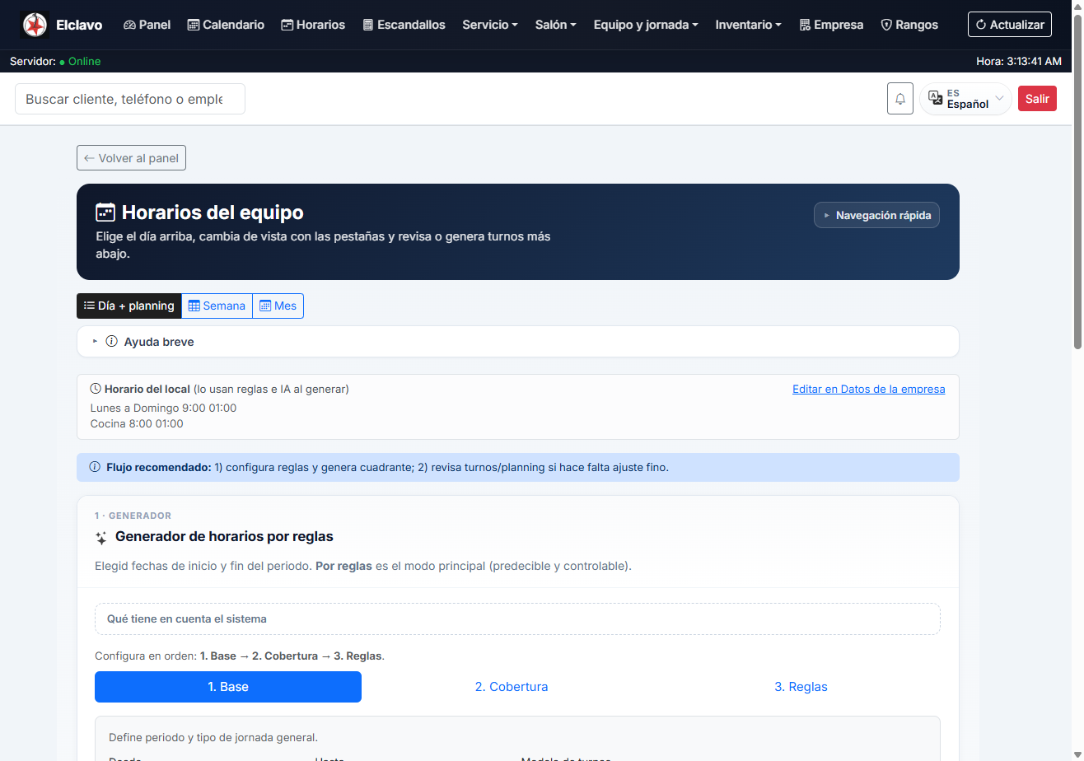Click the sparkle icon by Generador heading
1084x761 pixels.
[x=101, y=538]
